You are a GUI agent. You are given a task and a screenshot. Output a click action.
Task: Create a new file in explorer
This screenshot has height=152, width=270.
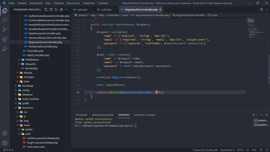click(x=46, y=10)
